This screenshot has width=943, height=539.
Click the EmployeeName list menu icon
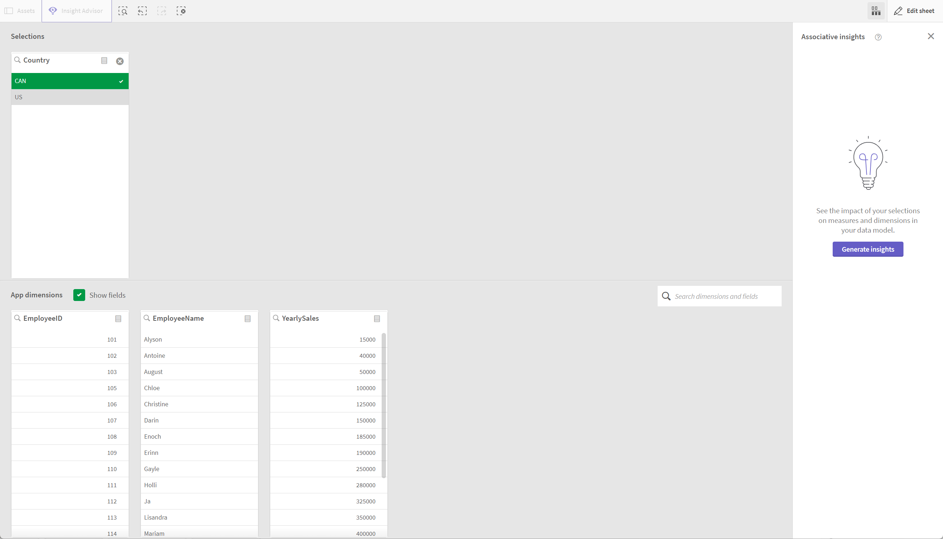point(247,318)
